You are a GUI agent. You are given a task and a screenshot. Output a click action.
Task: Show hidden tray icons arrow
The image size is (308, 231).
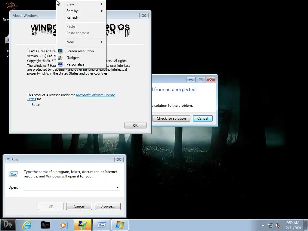(263, 225)
